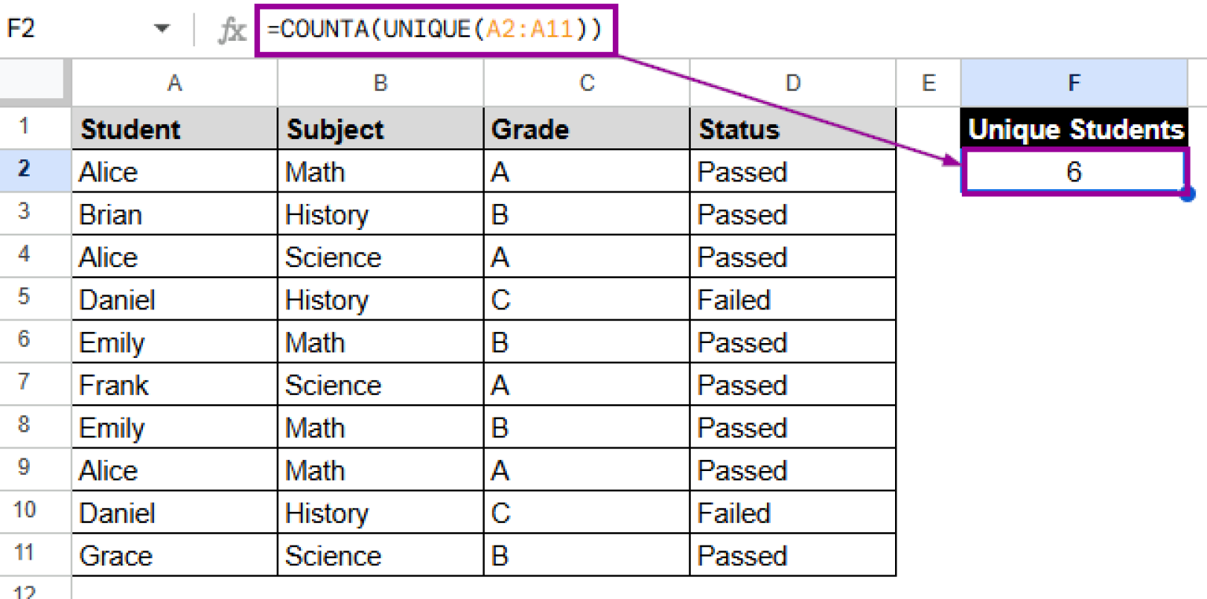
Task: Select the Student header cell
Action: [174, 130]
